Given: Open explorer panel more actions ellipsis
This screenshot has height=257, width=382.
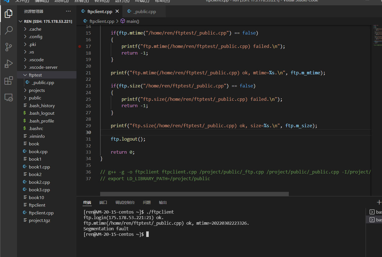Looking at the screenshot, I should point(68,11).
